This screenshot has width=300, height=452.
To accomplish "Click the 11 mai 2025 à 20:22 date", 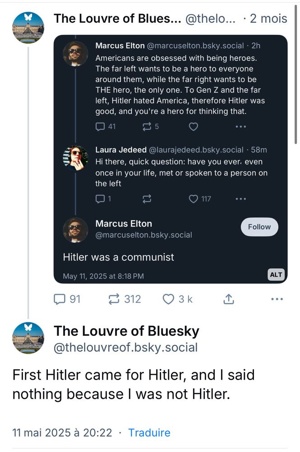I will (62, 433).
